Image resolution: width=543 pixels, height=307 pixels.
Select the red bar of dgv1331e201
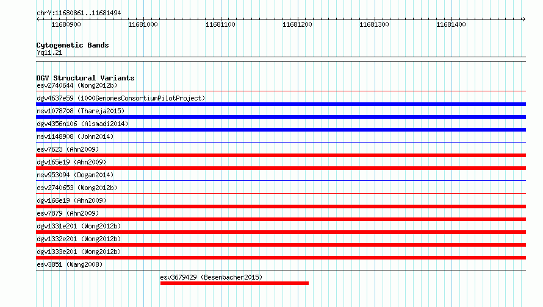(281, 232)
